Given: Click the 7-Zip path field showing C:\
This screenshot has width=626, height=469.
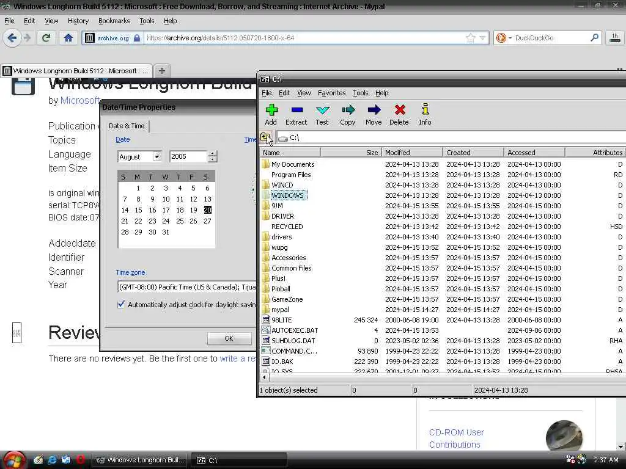Looking at the screenshot, I should pyautogui.click(x=451, y=137).
